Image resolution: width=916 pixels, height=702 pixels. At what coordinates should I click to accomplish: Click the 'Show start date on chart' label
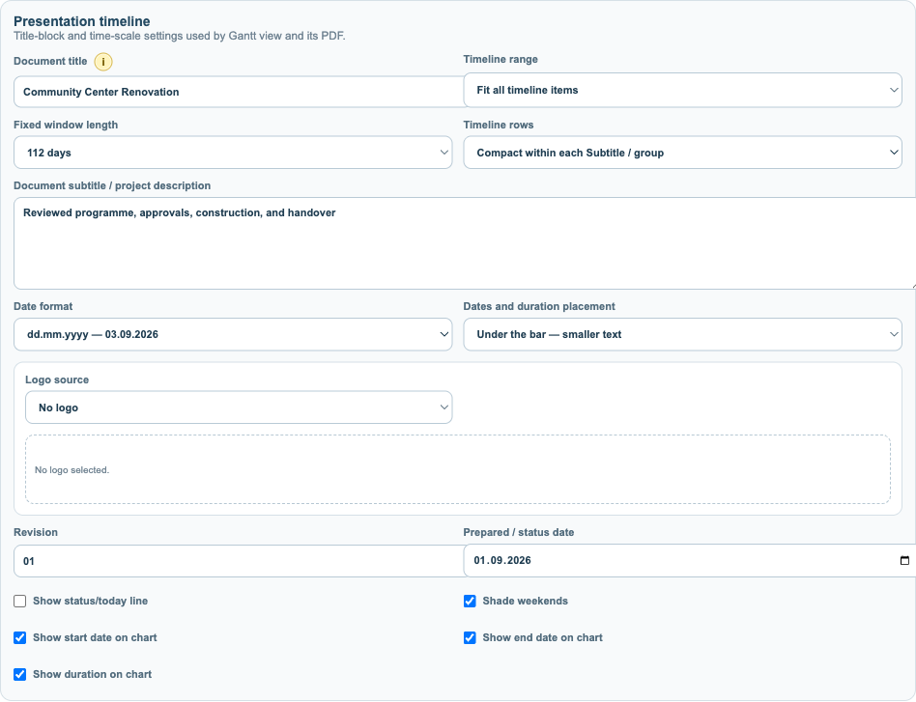[95, 637]
